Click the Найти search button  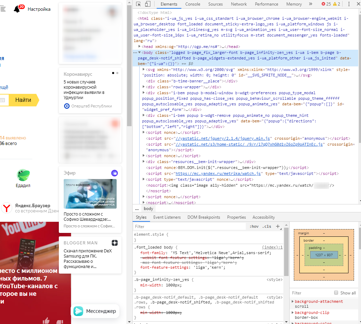(24, 100)
